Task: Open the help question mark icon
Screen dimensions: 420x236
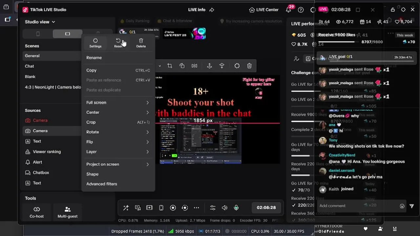Action: [x=301, y=10]
